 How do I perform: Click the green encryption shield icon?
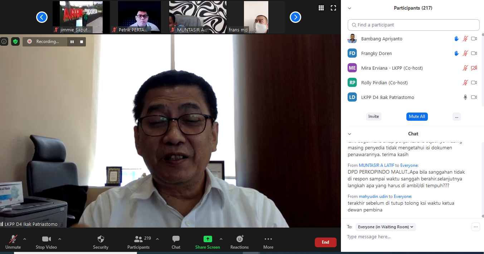(x=15, y=41)
